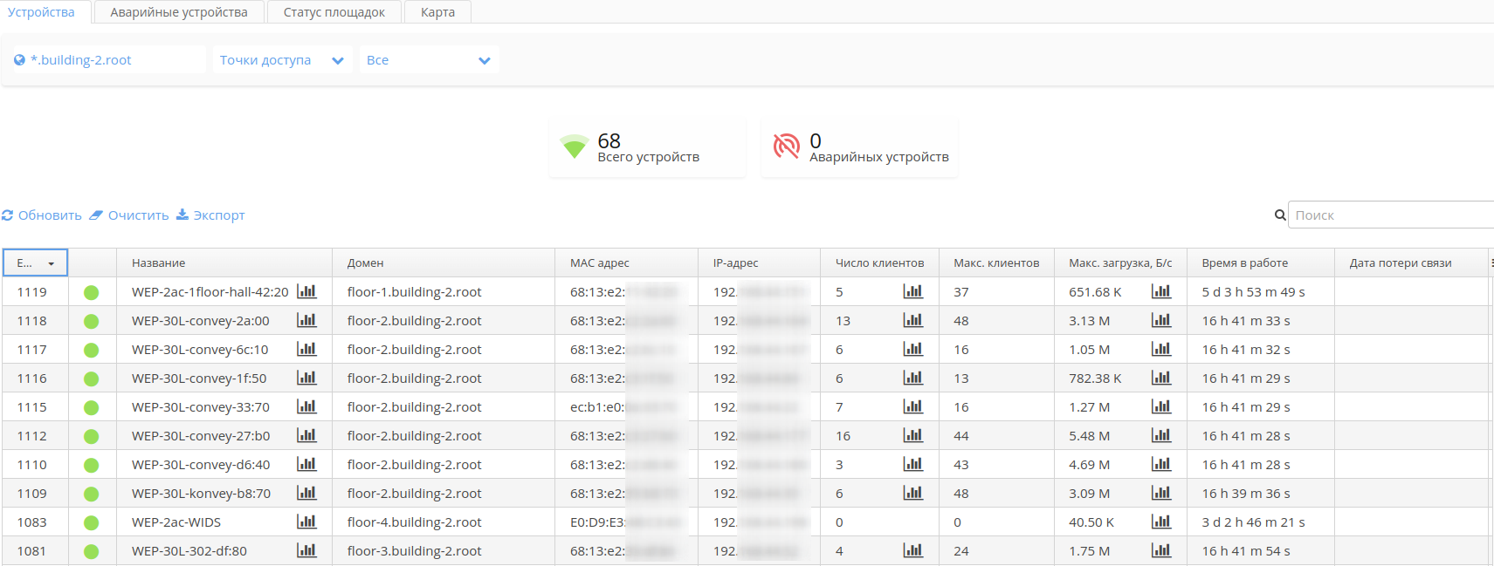Switch to 'Аварийные устройства' tab

179,12
